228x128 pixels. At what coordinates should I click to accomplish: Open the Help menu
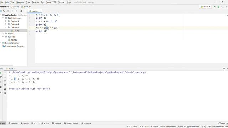[x=68, y=2]
